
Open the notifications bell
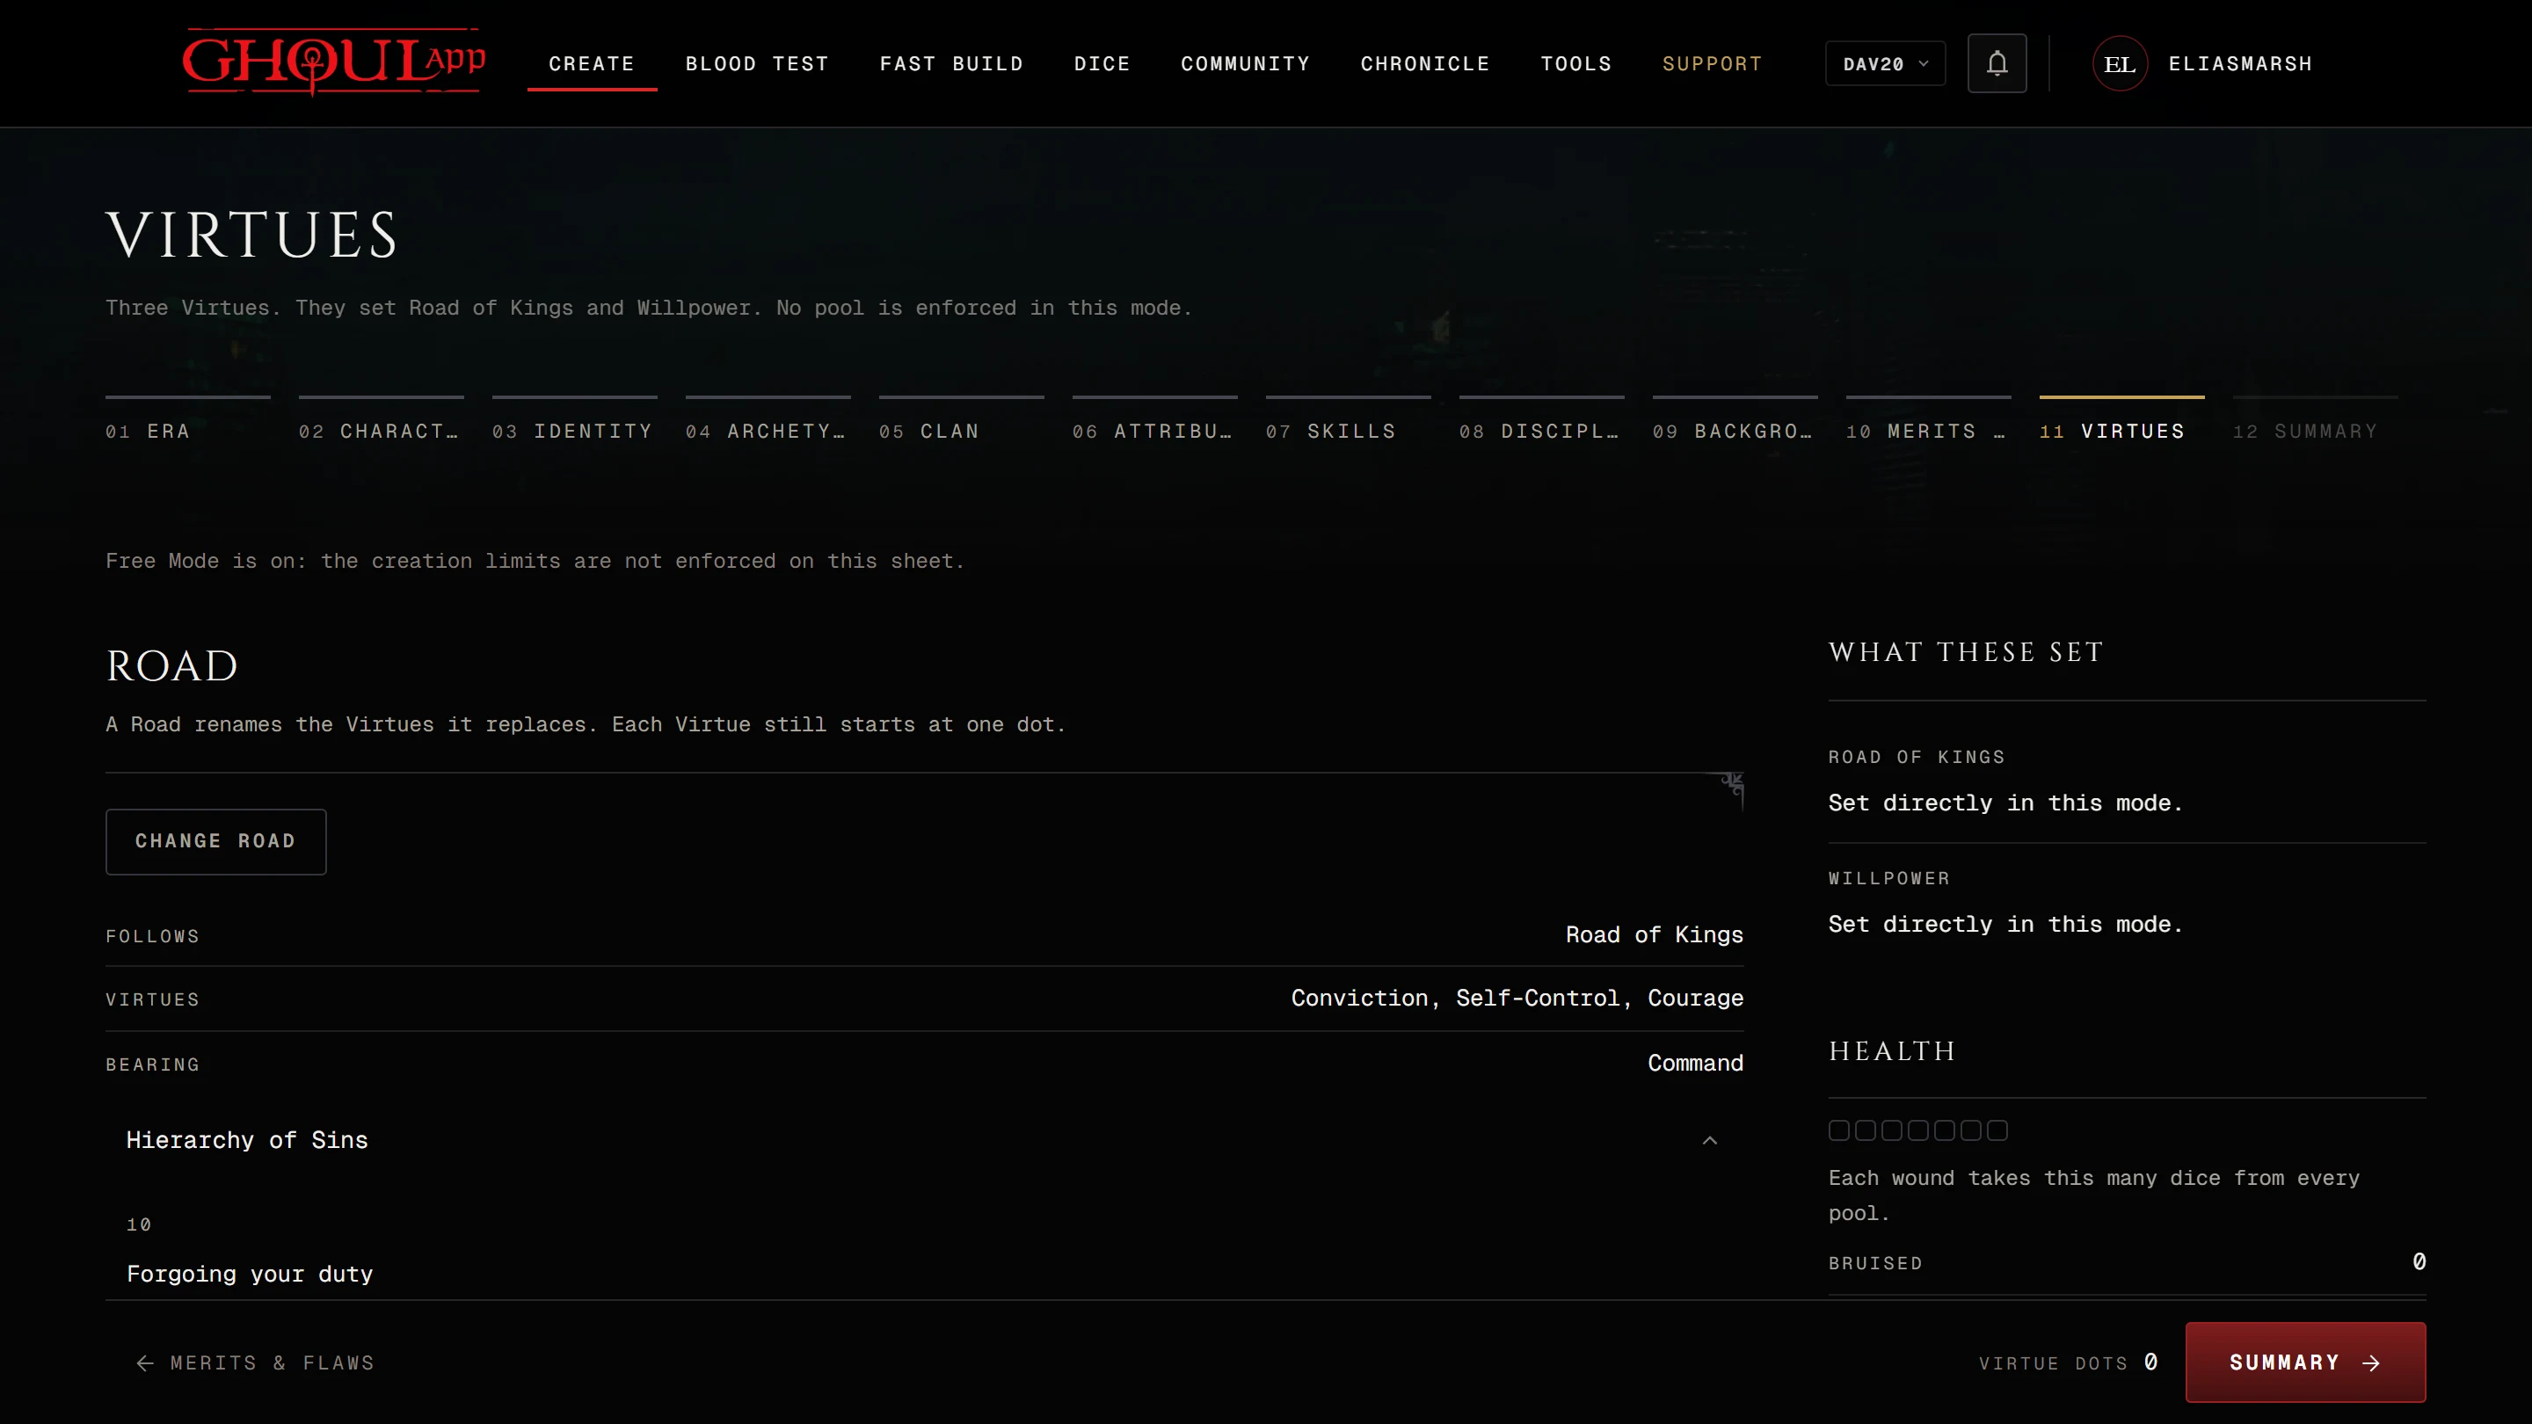[x=1997, y=64]
